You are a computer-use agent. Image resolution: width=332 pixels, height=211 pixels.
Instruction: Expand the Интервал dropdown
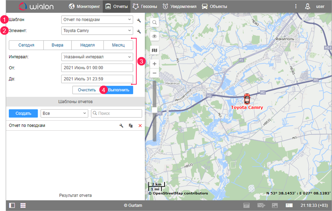(x=97, y=57)
